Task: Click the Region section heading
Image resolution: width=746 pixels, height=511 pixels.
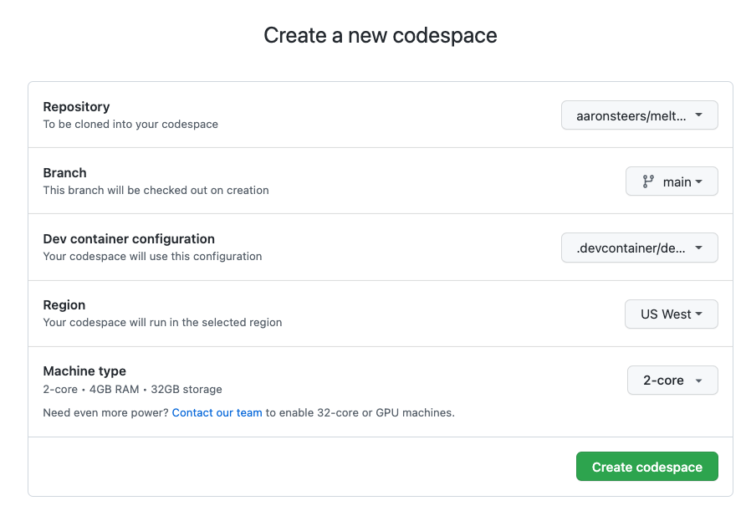Action: pos(64,304)
